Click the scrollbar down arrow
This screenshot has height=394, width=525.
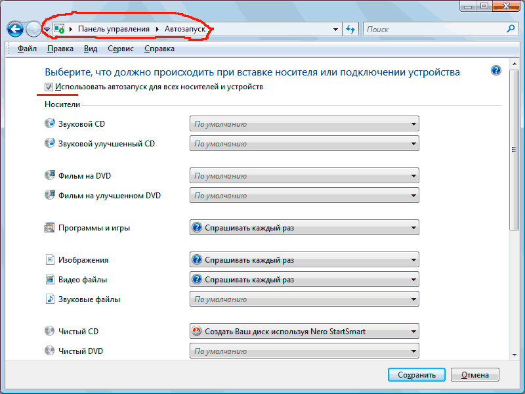[x=514, y=355]
